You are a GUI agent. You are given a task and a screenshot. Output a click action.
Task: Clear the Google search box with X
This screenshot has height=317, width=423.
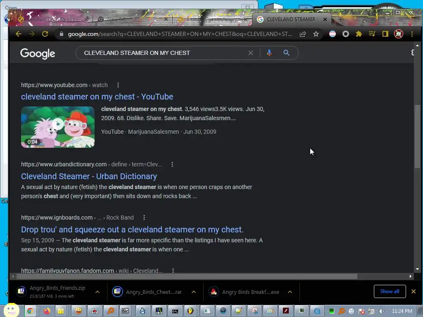[251, 53]
